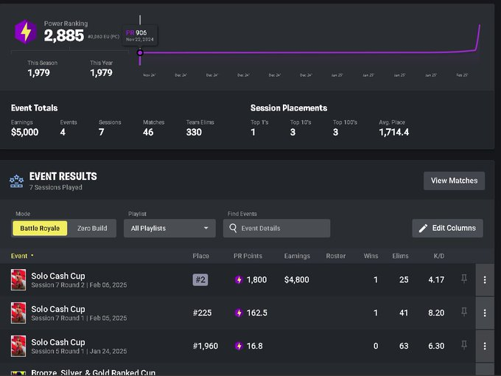Click the 6.30 K/D value

pyautogui.click(x=436, y=346)
